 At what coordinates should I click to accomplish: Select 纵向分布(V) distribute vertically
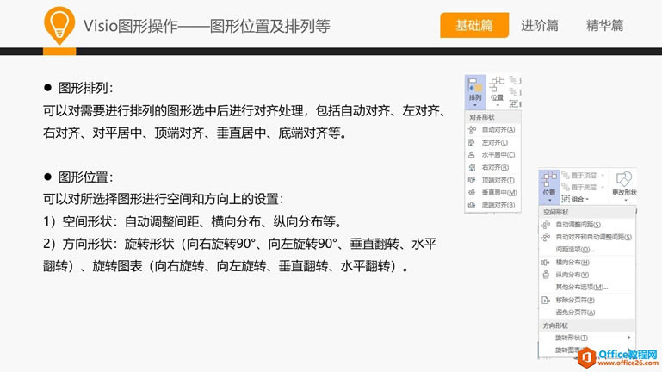pos(587,275)
